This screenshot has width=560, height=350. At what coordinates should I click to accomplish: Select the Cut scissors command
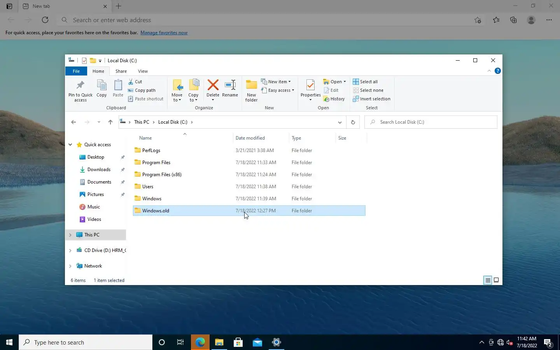(135, 82)
